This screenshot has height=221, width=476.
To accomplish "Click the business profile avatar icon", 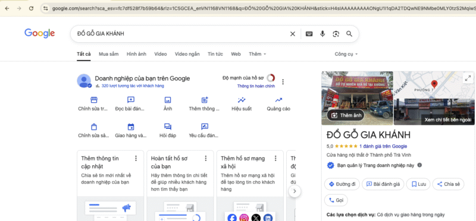I will (84, 81).
